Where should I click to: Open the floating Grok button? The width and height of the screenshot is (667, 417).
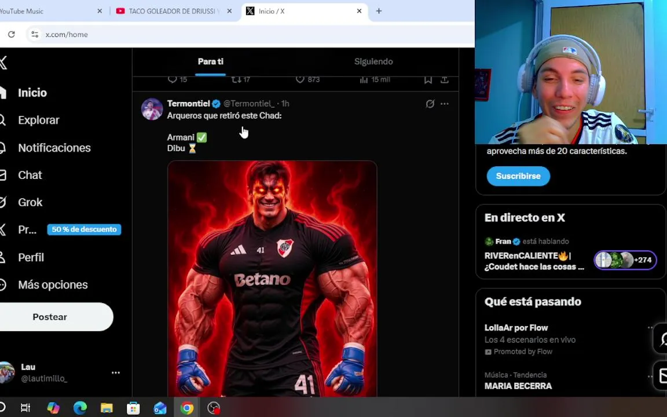click(661, 338)
